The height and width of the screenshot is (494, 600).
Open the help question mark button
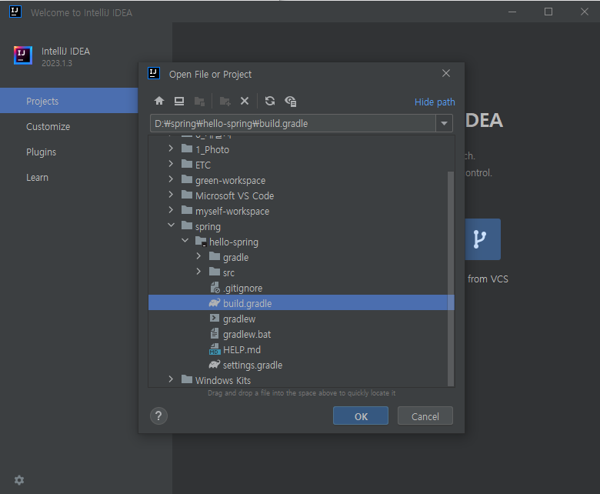click(x=158, y=416)
